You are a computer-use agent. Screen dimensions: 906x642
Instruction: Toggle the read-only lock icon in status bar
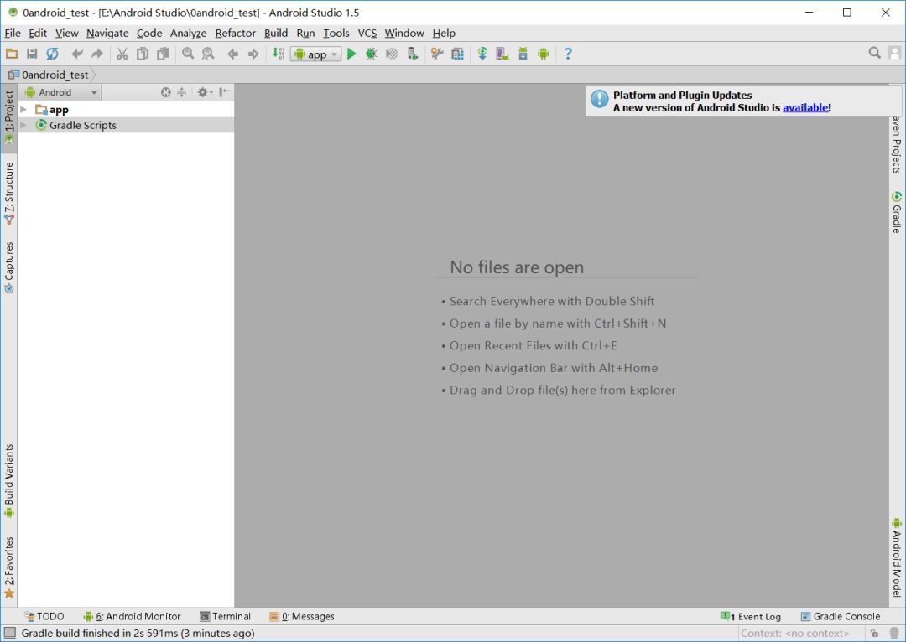pos(874,634)
